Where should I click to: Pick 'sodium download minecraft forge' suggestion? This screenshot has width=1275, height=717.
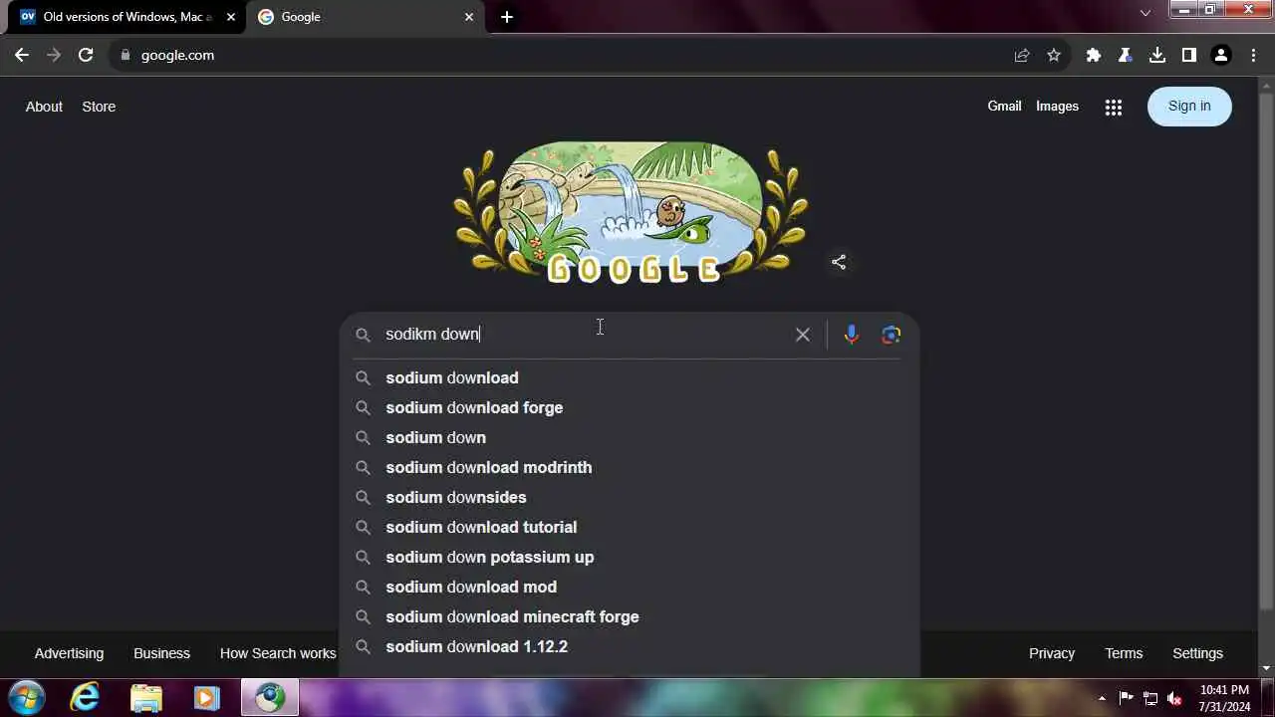629,616
